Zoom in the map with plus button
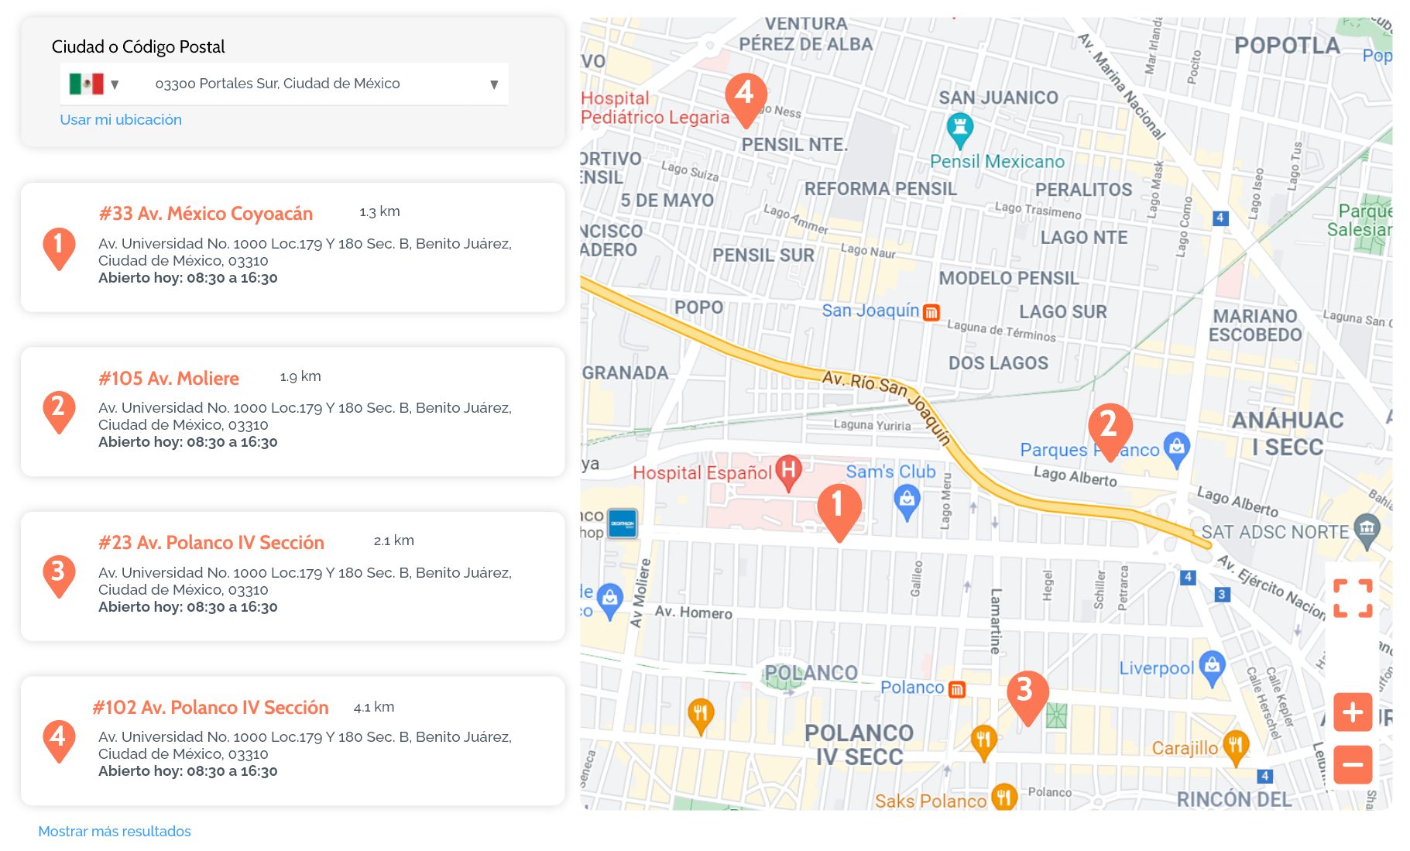The height and width of the screenshot is (851, 1410). [1352, 712]
